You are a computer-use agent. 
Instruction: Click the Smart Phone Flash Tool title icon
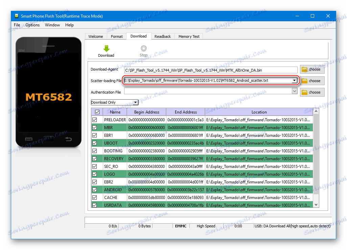click(16, 16)
